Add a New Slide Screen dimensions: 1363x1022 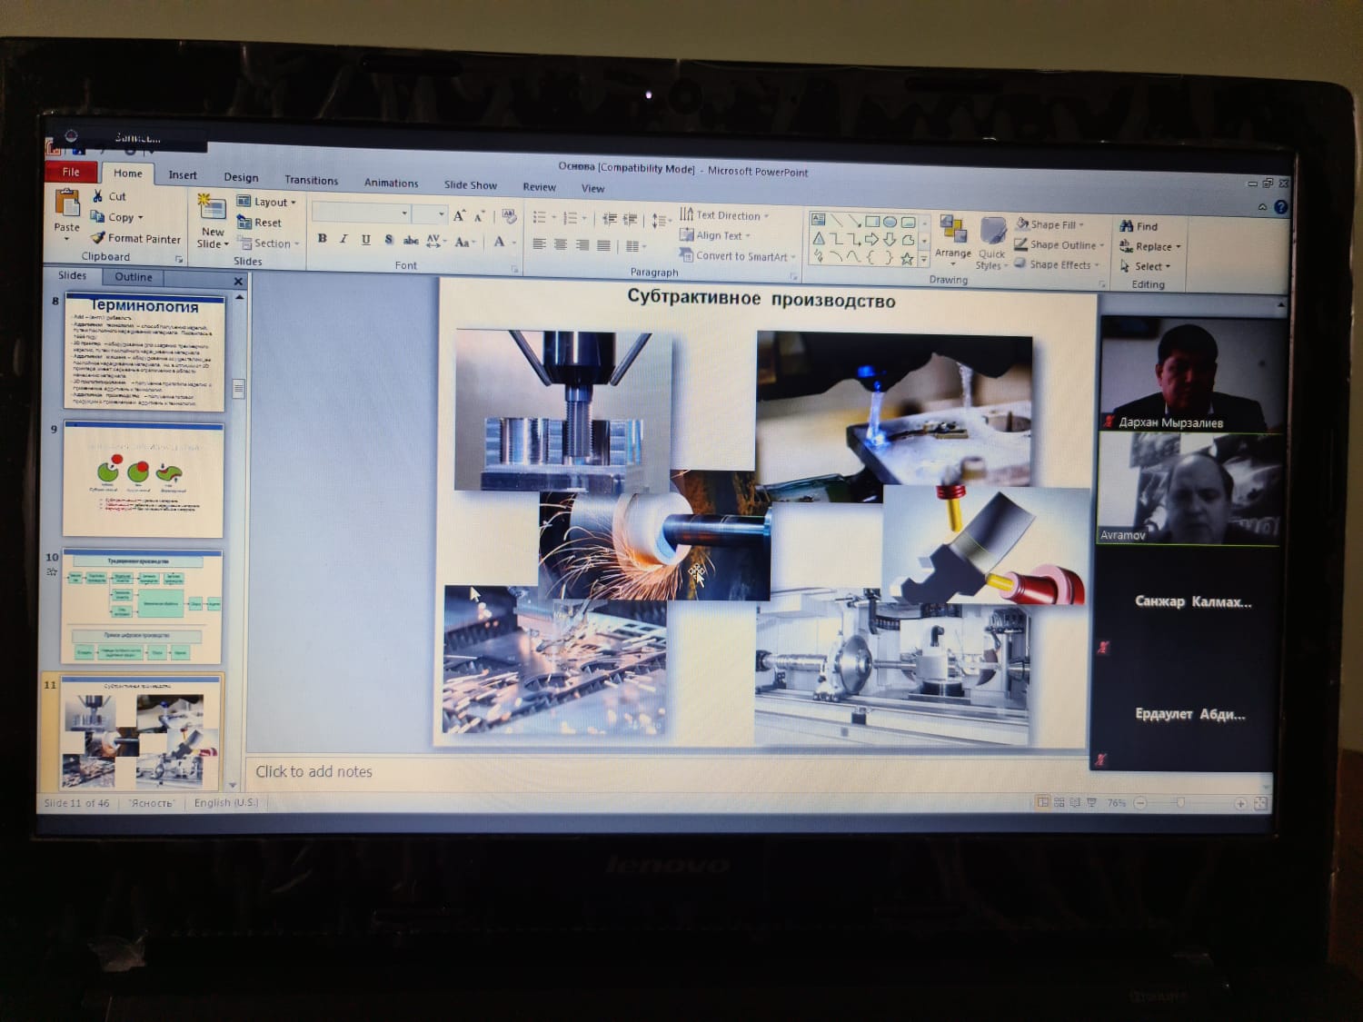(x=213, y=222)
